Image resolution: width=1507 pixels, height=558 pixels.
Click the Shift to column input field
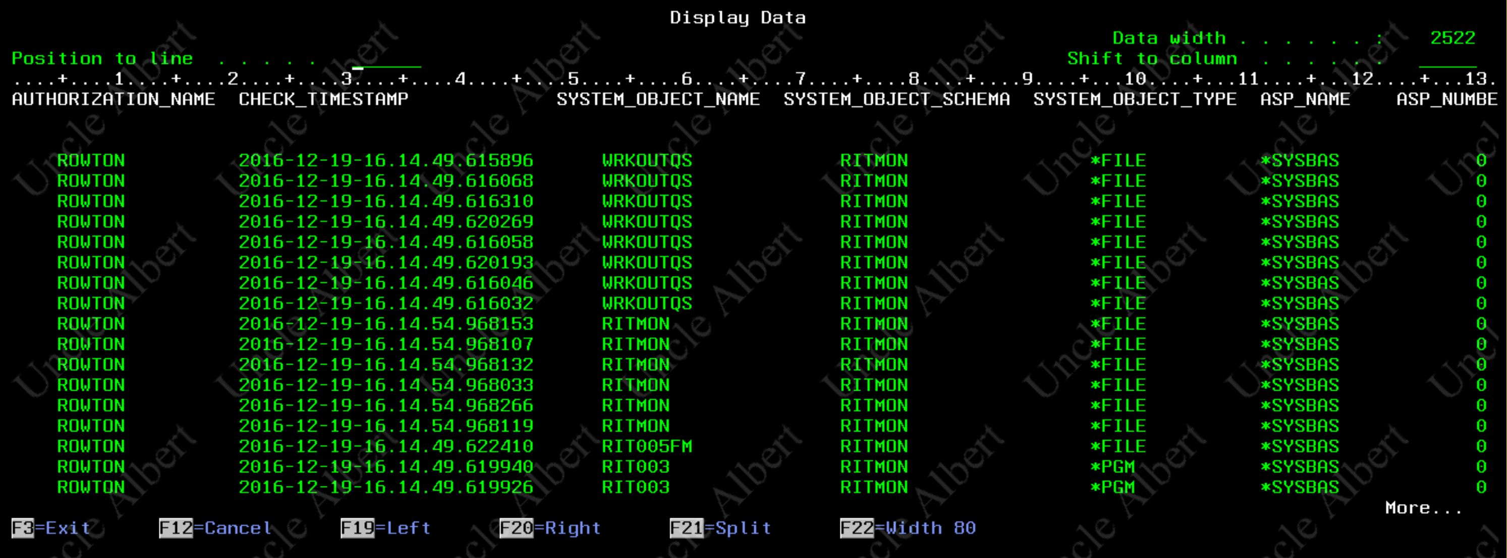(x=1447, y=59)
